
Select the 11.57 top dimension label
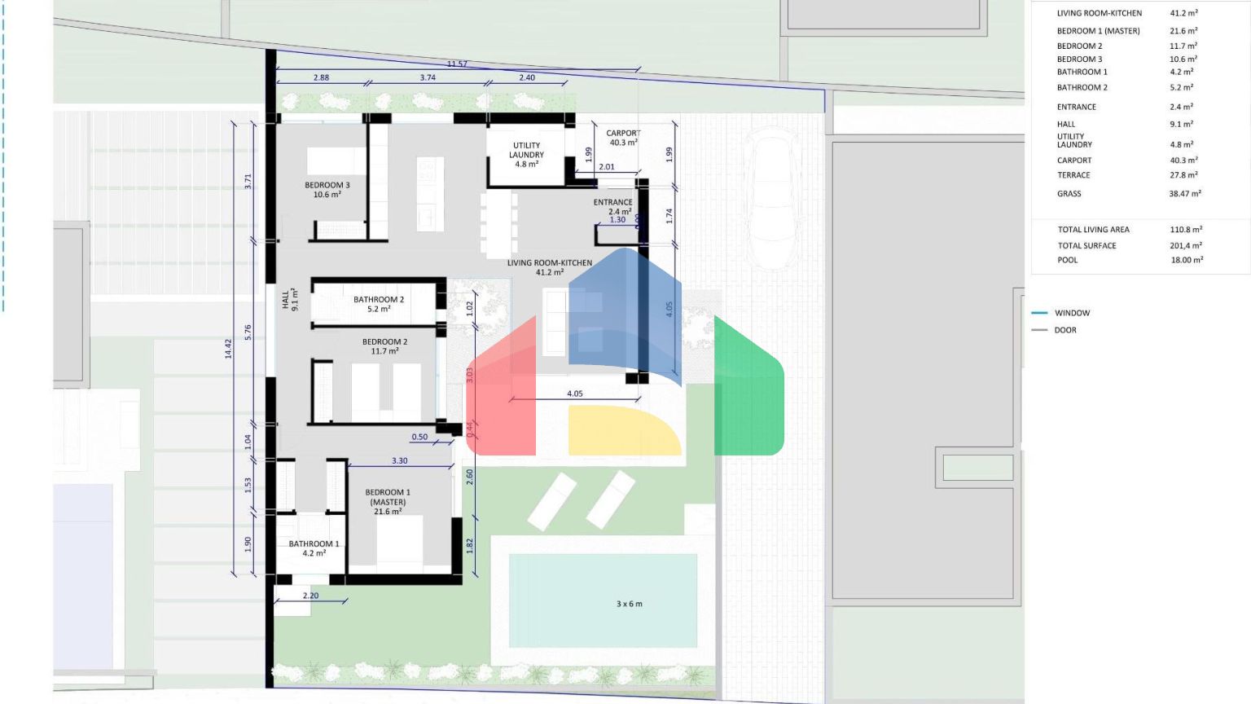click(x=457, y=64)
